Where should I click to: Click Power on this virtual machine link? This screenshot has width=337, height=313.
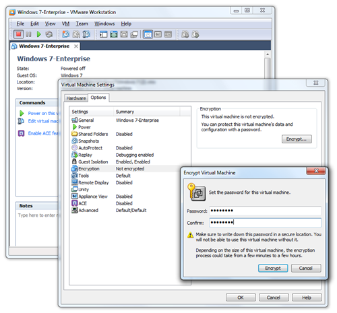point(42,114)
